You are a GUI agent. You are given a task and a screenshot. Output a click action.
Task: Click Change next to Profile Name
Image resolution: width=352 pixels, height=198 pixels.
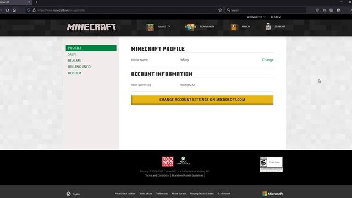click(x=268, y=60)
